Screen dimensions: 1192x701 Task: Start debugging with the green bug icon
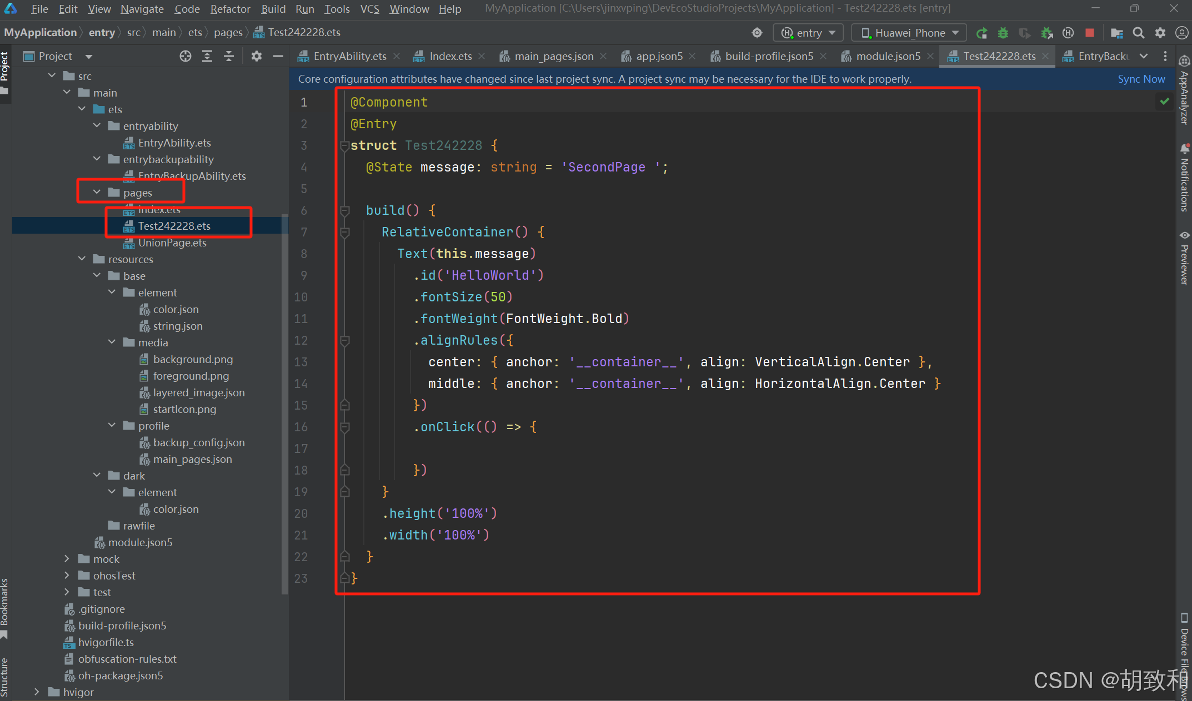[x=1003, y=33]
